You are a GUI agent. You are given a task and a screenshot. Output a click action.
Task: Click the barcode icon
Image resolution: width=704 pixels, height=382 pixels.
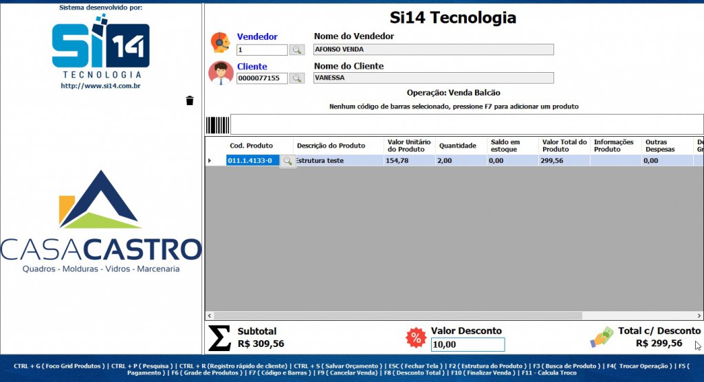(x=217, y=125)
